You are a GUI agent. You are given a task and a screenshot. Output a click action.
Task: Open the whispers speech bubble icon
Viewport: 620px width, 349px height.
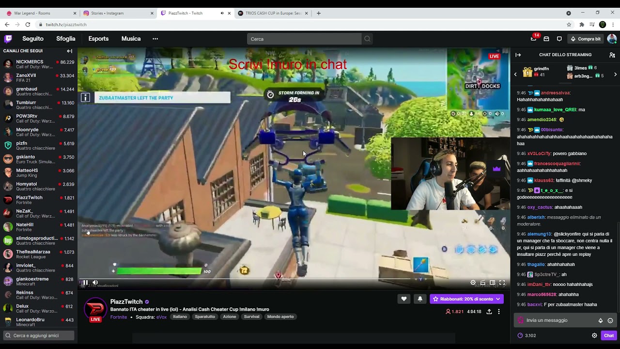click(559, 39)
